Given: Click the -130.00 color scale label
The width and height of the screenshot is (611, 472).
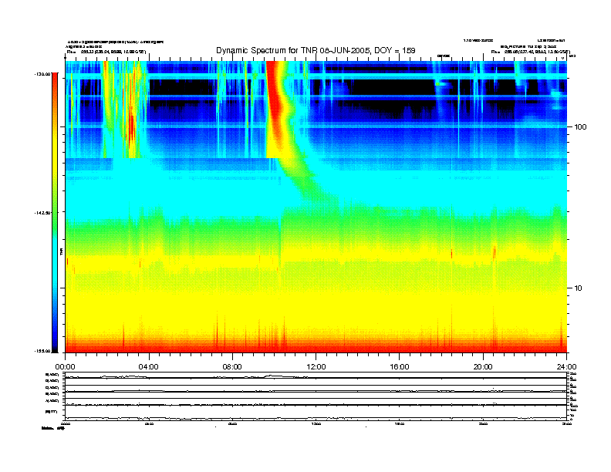Looking at the screenshot, I should pos(42,73).
